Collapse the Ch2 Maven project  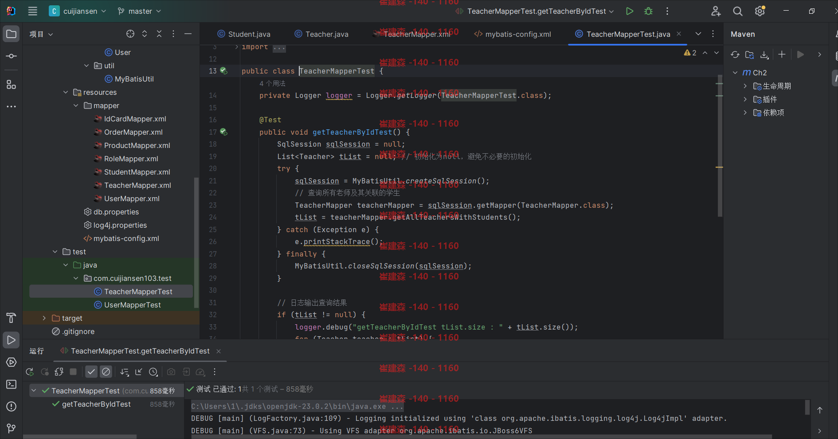(735, 73)
